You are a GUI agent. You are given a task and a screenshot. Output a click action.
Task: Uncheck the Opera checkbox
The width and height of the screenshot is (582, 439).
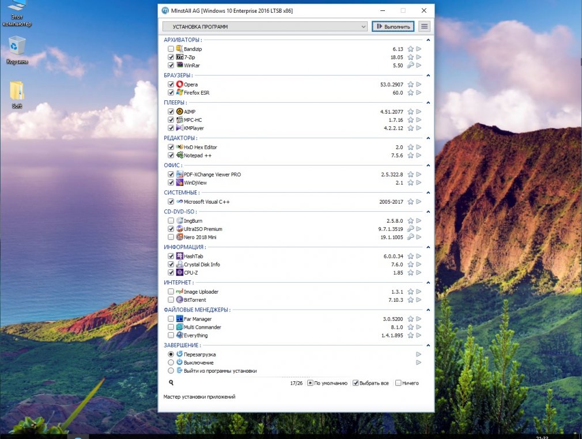(171, 84)
